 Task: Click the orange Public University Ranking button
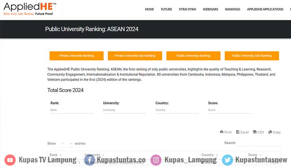[193, 56]
